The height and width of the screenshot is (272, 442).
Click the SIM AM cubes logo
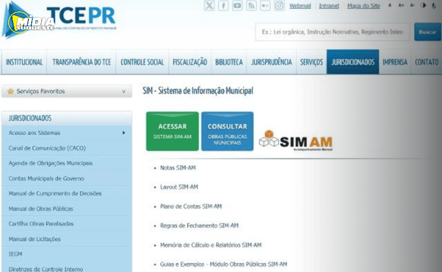coord(296,140)
